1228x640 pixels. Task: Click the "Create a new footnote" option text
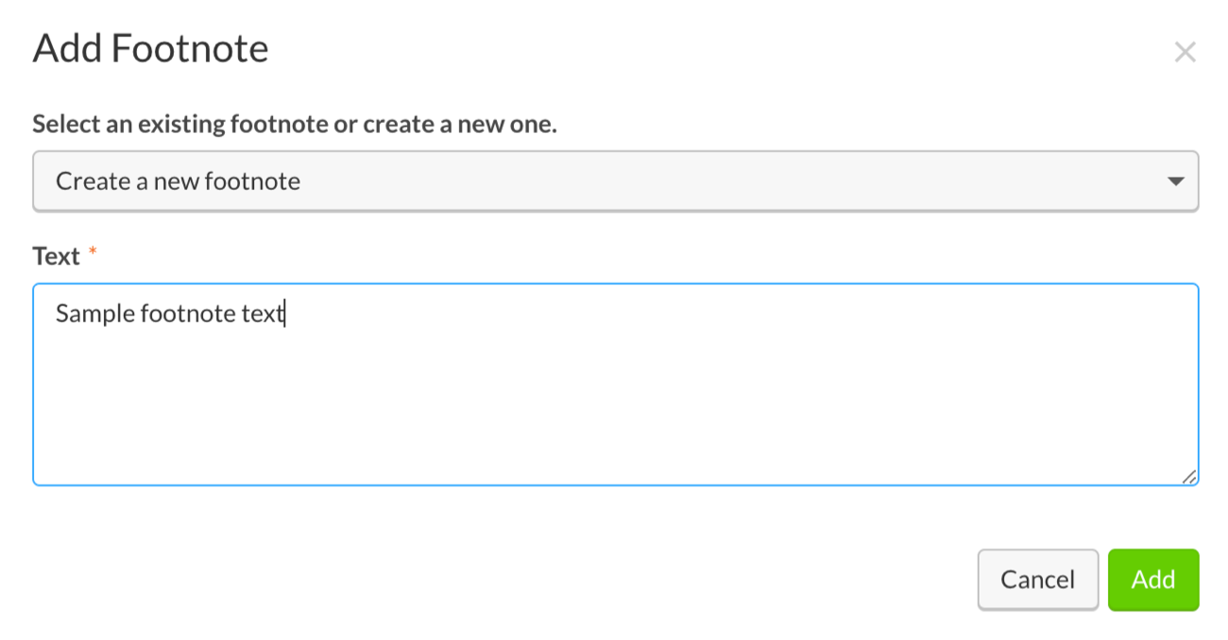coord(178,181)
